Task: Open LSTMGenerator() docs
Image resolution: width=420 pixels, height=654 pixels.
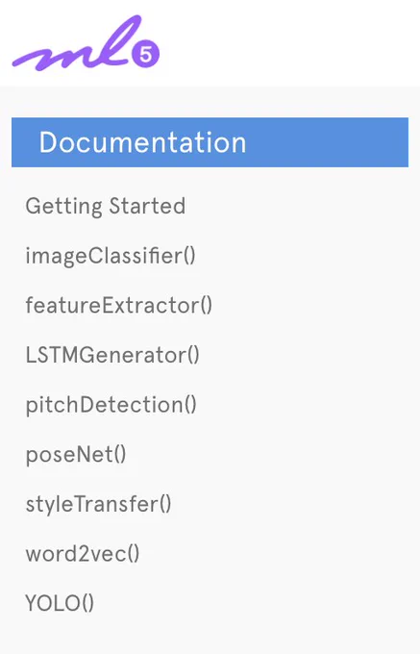Action: click(112, 355)
